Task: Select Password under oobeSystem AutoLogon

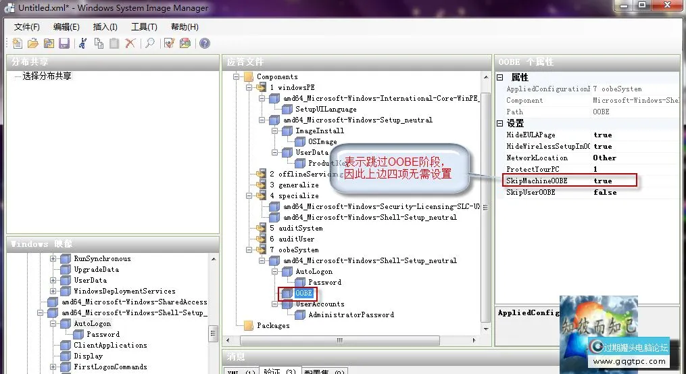Action: [x=324, y=282]
